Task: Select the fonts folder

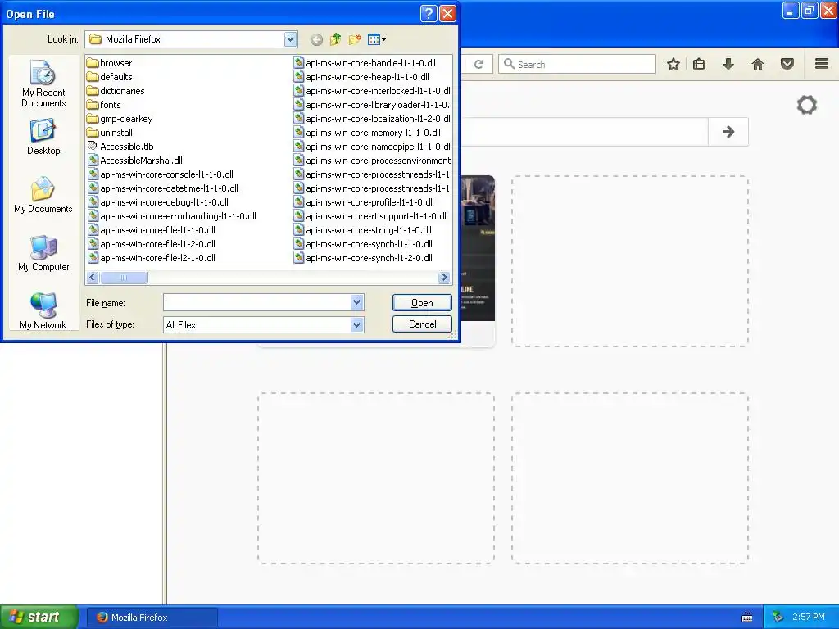Action: click(104, 105)
